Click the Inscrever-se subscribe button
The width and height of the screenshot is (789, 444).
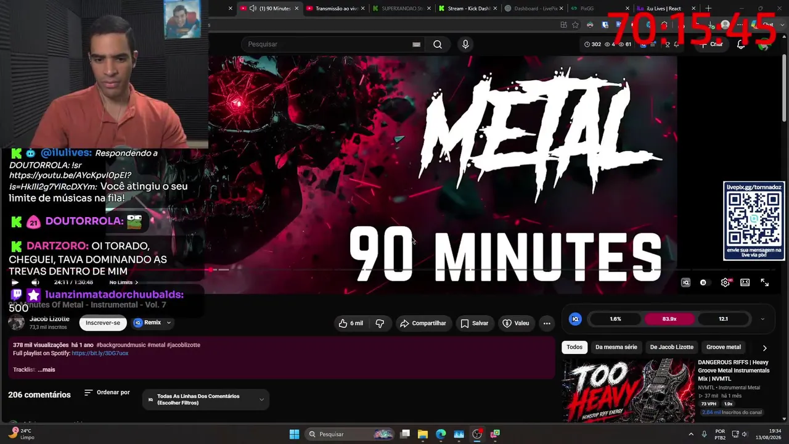point(103,323)
